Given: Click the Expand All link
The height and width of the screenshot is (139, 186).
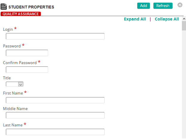Looking at the screenshot, I should [x=135, y=19].
